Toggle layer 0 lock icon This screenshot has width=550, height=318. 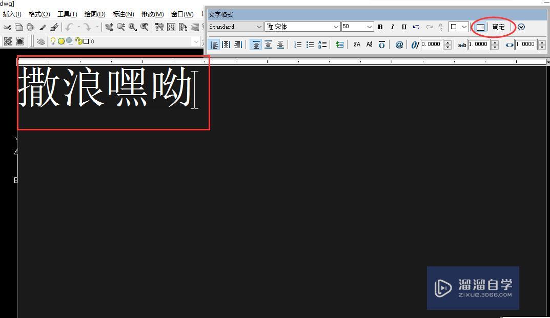[79, 41]
